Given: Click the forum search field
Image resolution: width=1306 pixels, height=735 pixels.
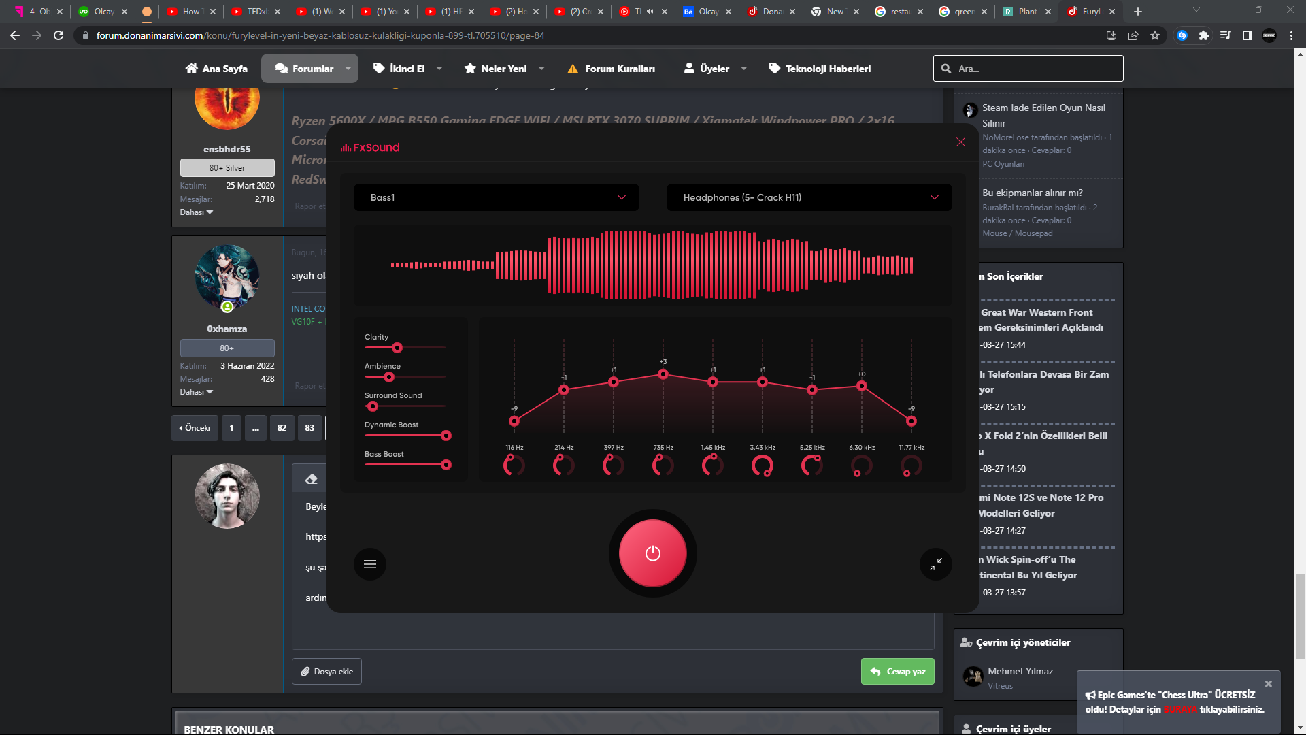Looking at the screenshot, I should [1028, 69].
